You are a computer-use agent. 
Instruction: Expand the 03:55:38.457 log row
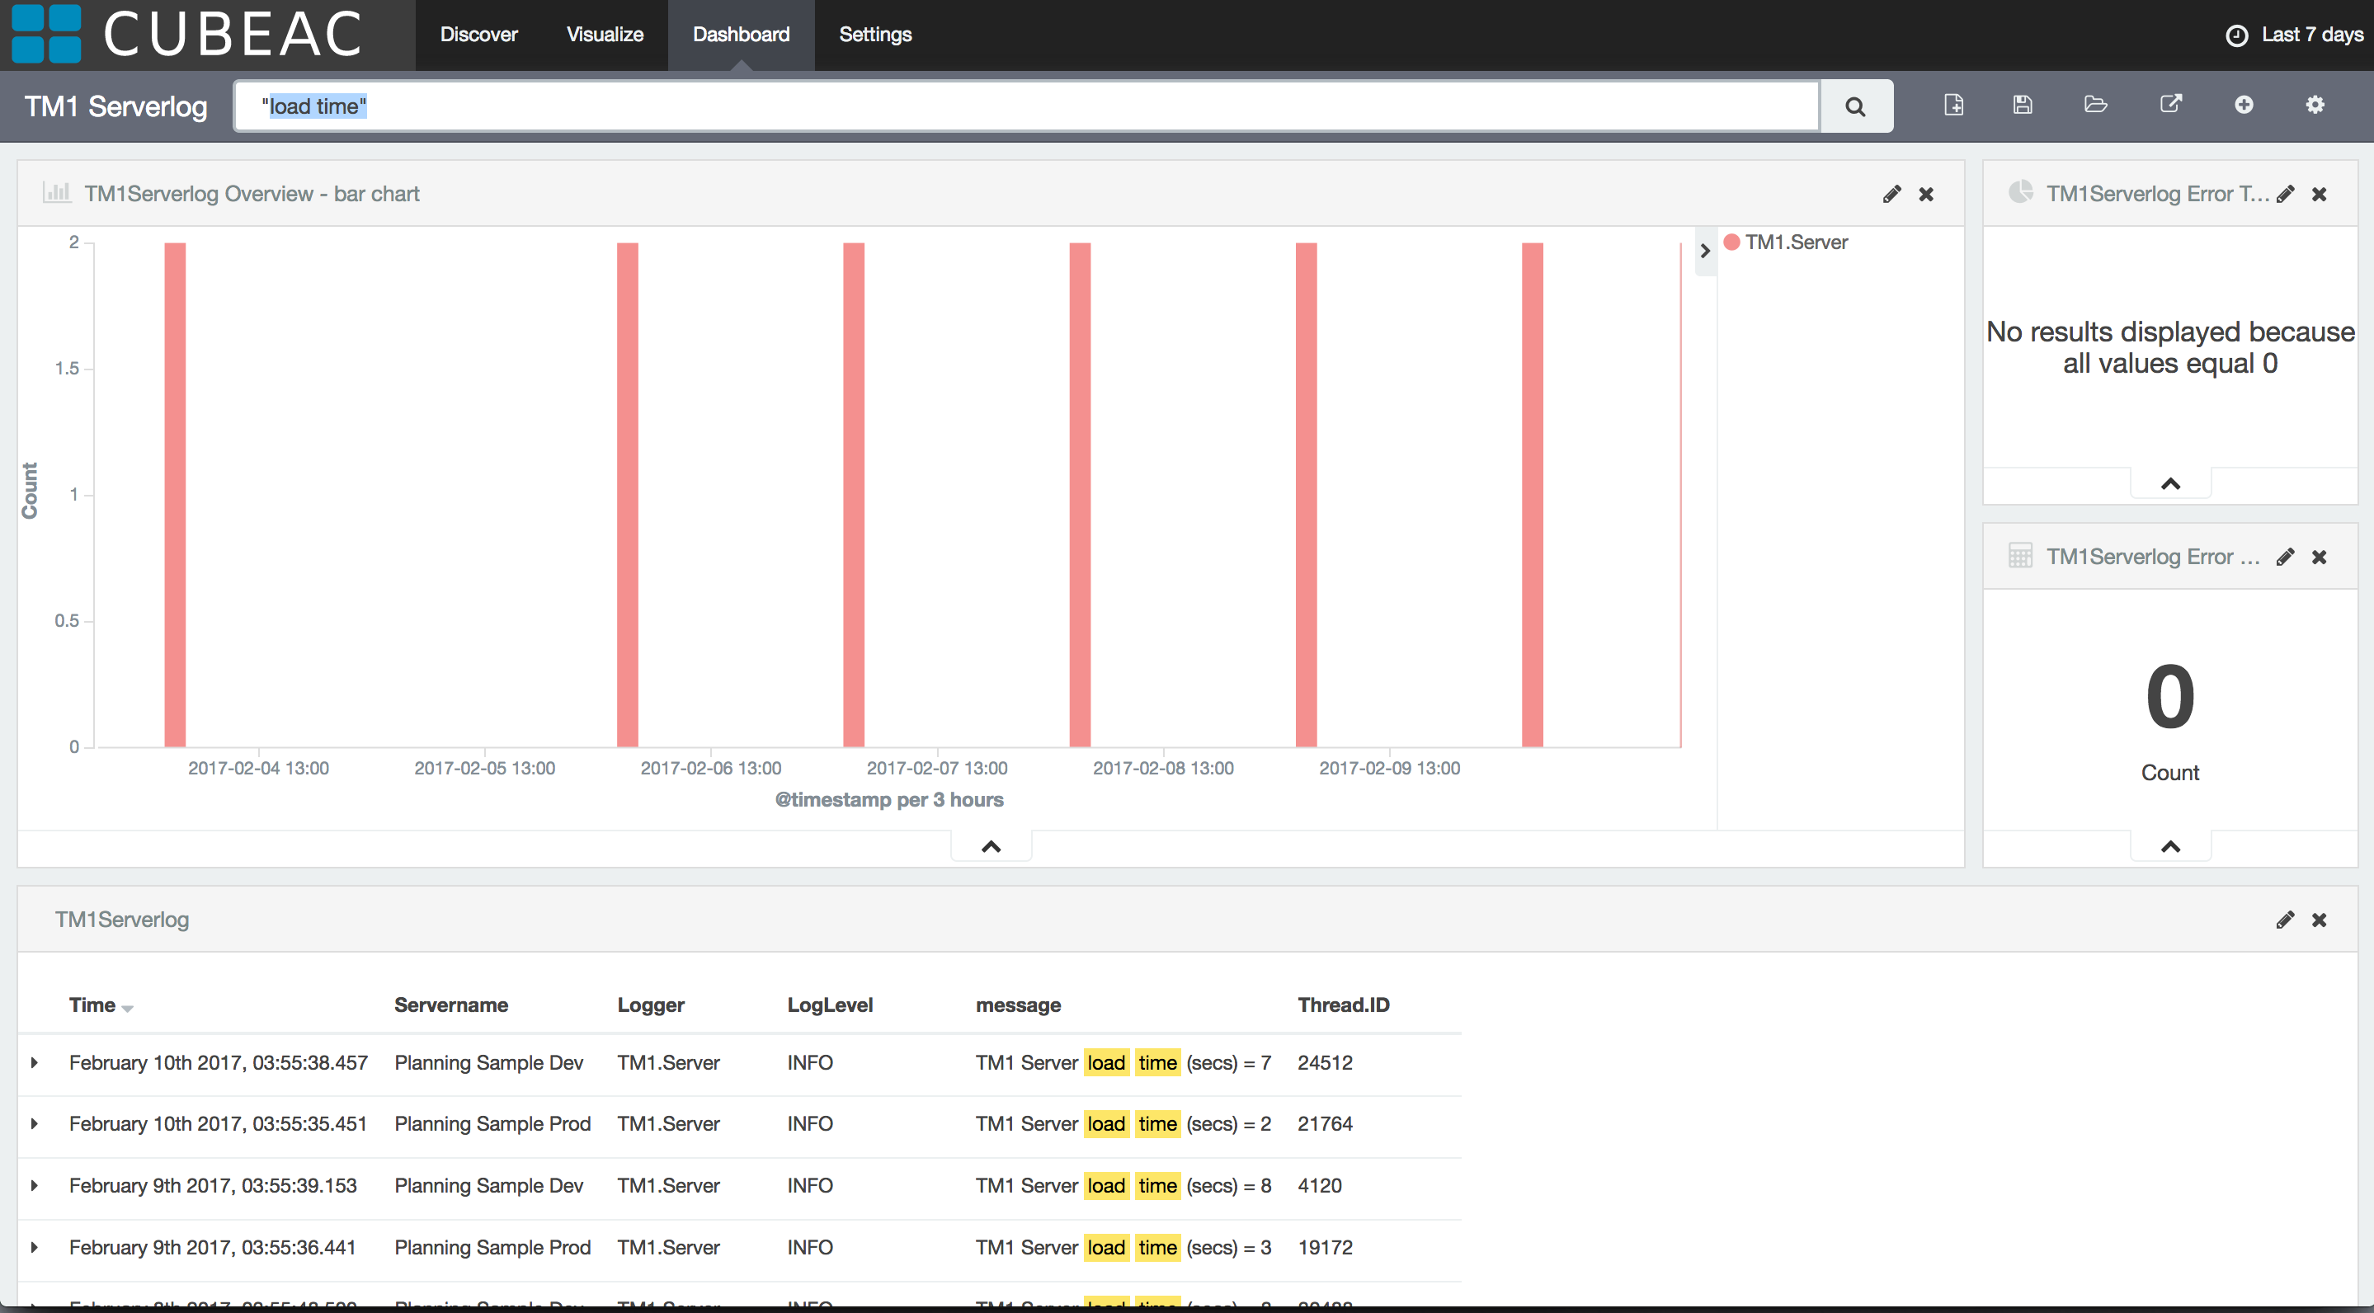[34, 1062]
